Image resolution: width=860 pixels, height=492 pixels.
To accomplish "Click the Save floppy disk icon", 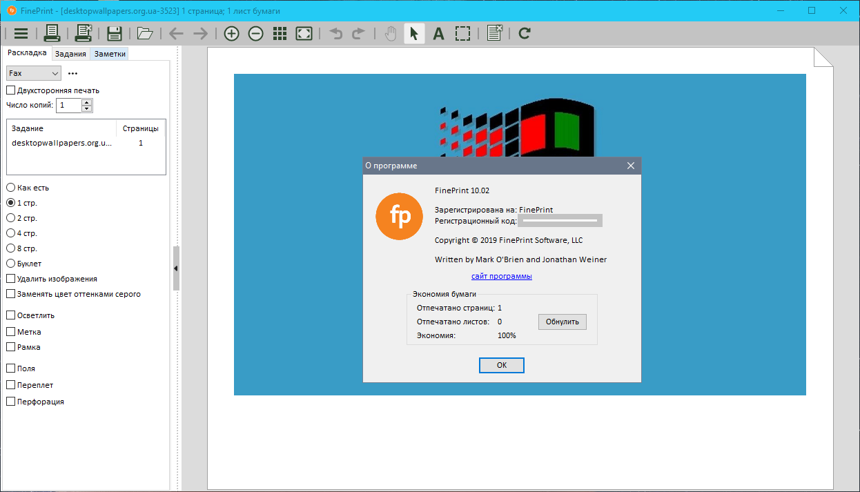I will pyautogui.click(x=115, y=33).
